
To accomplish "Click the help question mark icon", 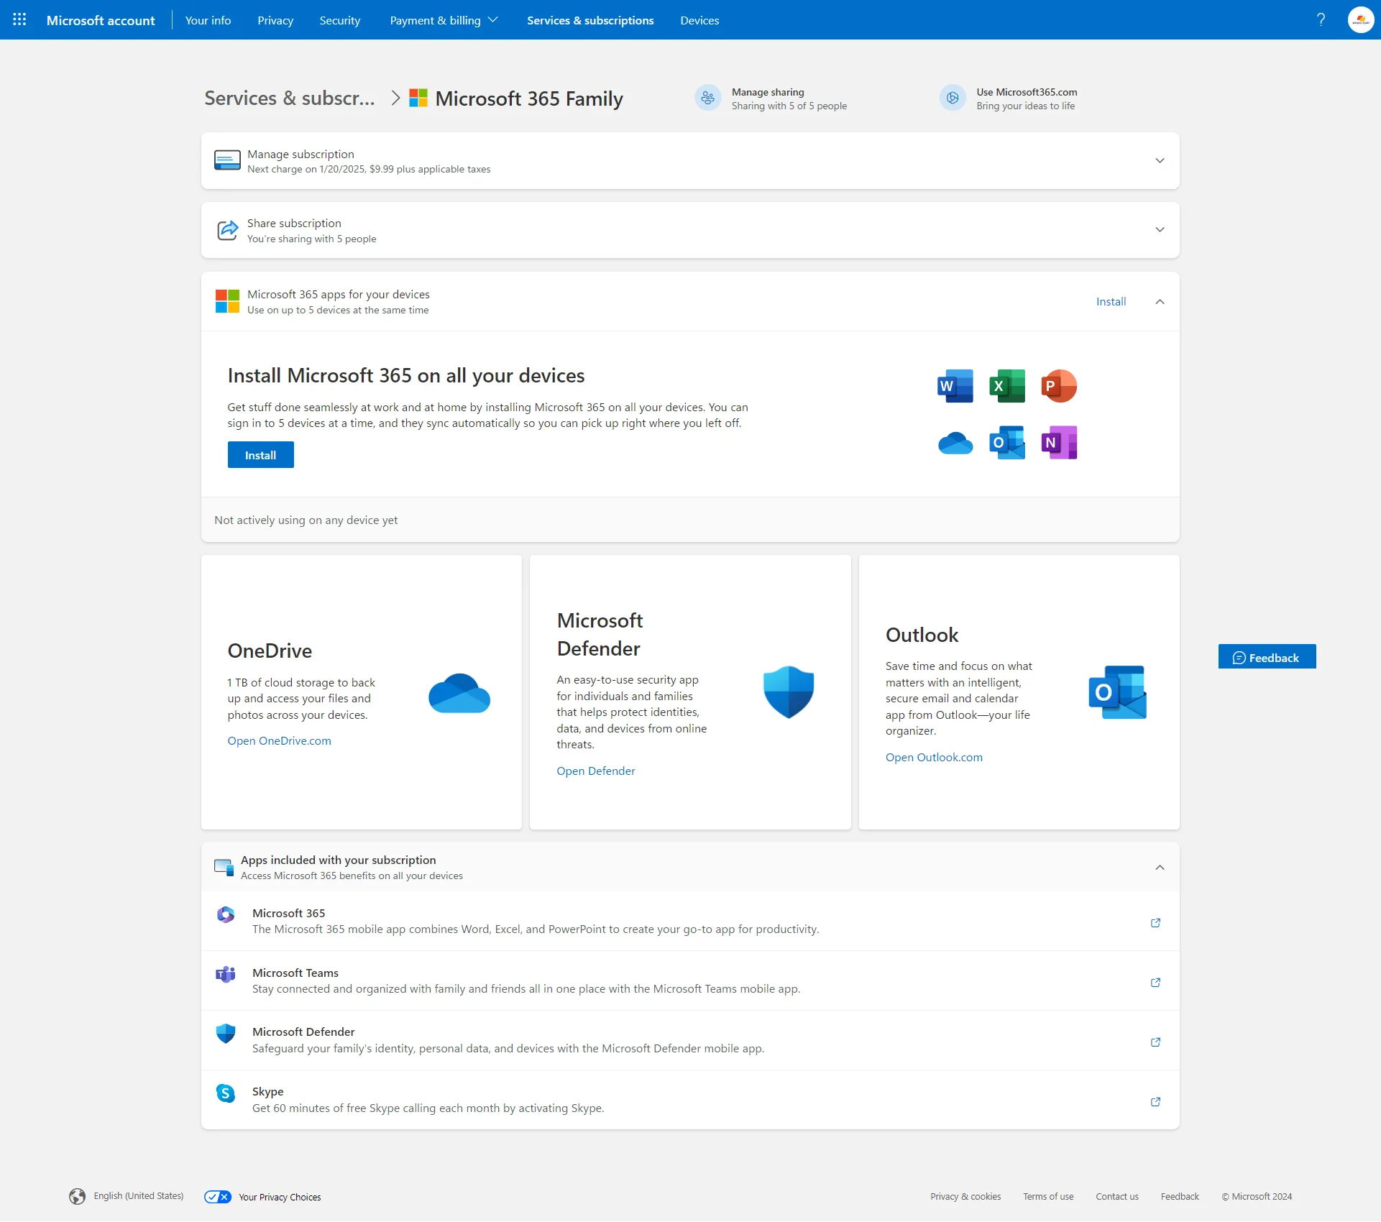I will click(1321, 19).
